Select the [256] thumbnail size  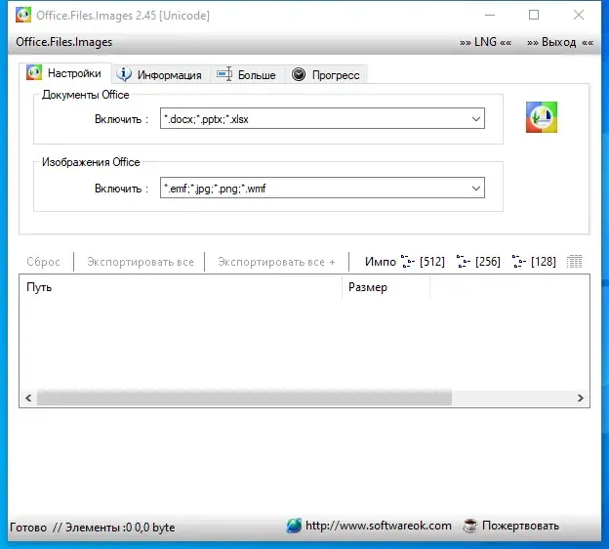(478, 262)
